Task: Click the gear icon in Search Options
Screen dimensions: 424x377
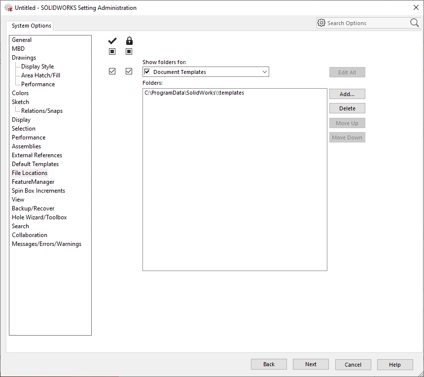Action: pos(321,23)
